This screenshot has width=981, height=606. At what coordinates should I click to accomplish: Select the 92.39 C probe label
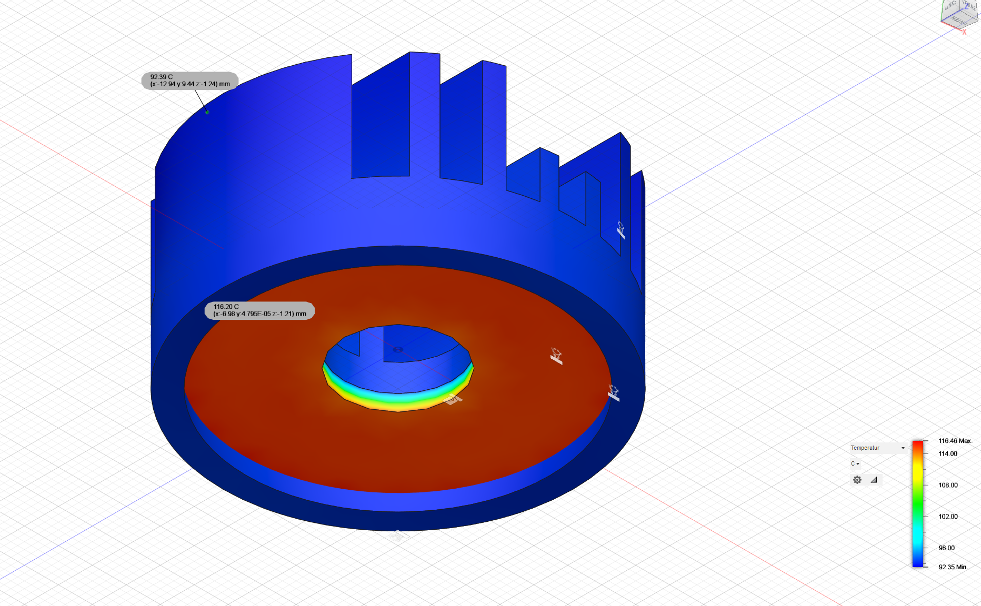[190, 80]
